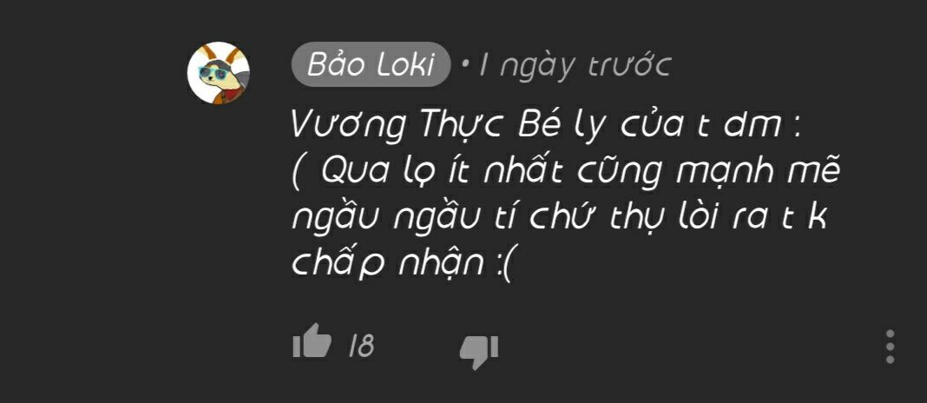Open Bảo Loki's profile avatar picture

pos(218,72)
